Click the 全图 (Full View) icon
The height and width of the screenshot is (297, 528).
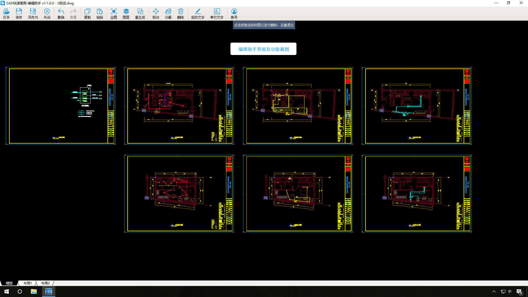tap(114, 13)
